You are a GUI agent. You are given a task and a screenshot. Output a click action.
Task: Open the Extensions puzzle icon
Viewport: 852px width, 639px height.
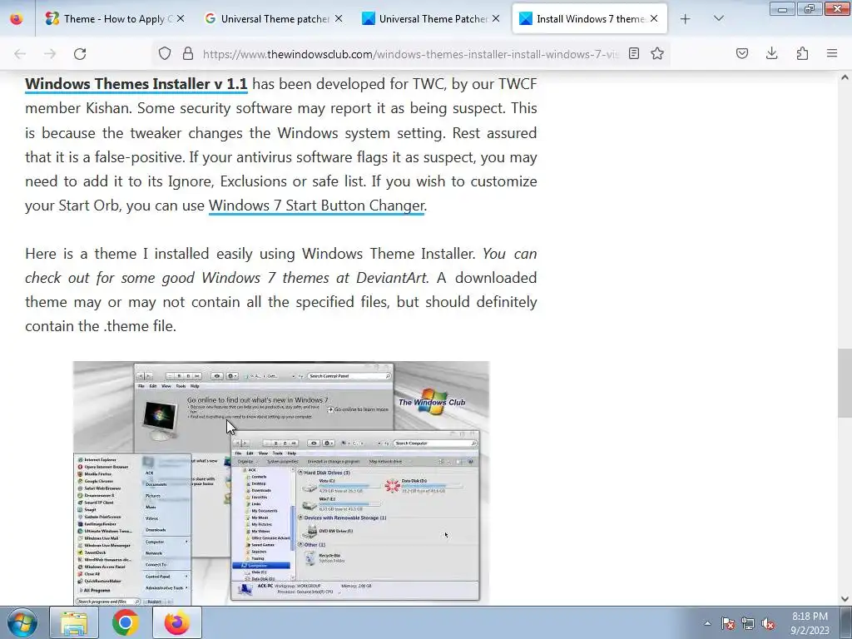tap(802, 53)
